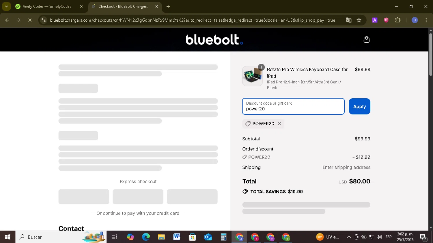Switch to Chrome profile m taskbar icon
Screen dimensions: 433x243
tap(270, 237)
